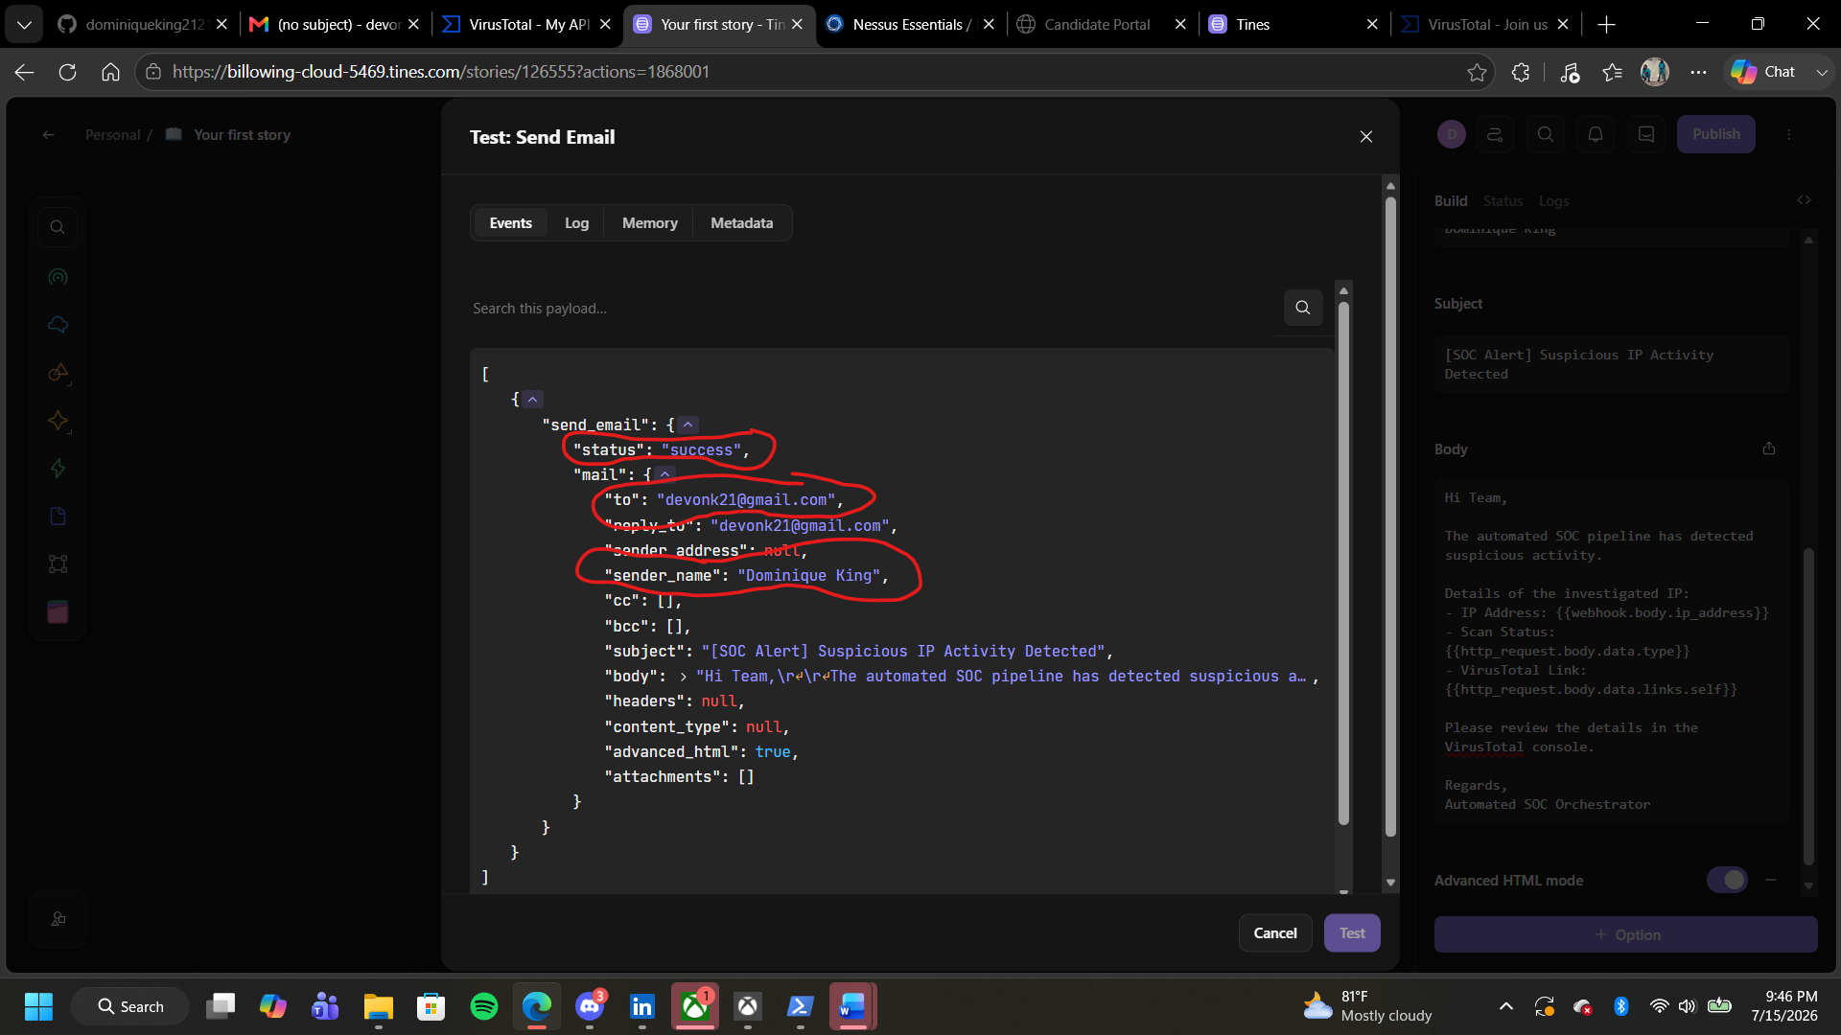Image resolution: width=1841 pixels, height=1035 pixels.
Task: Open the Memory tab
Action: point(649,223)
